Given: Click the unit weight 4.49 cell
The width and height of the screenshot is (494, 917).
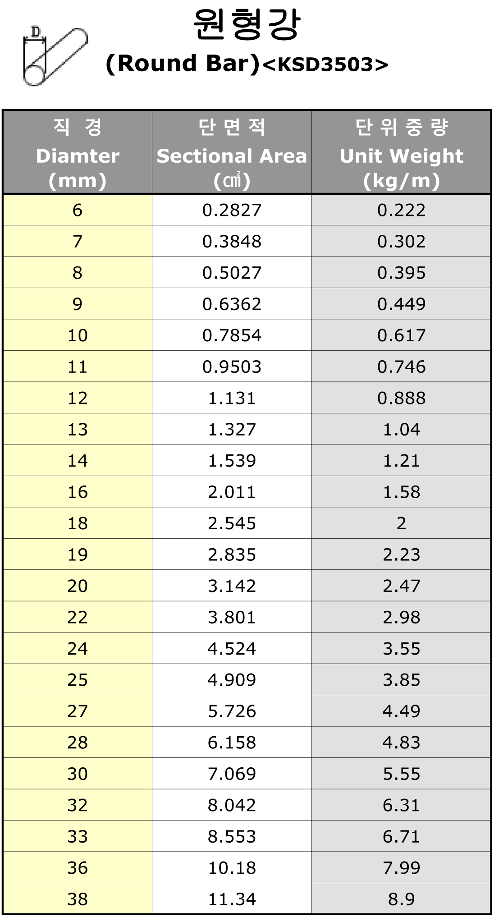Looking at the screenshot, I should [401, 711].
